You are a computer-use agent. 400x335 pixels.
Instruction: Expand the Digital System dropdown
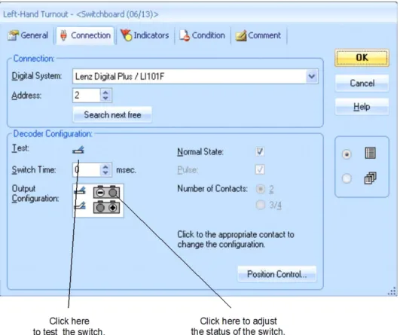coord(311,76)
